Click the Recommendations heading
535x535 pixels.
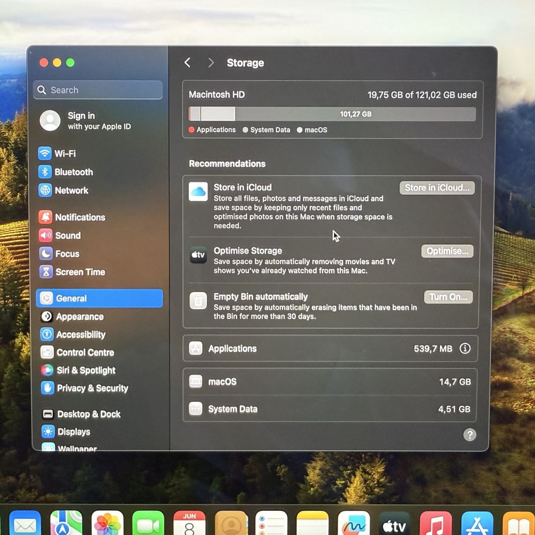pyautogui.click(x=227, y=163)
